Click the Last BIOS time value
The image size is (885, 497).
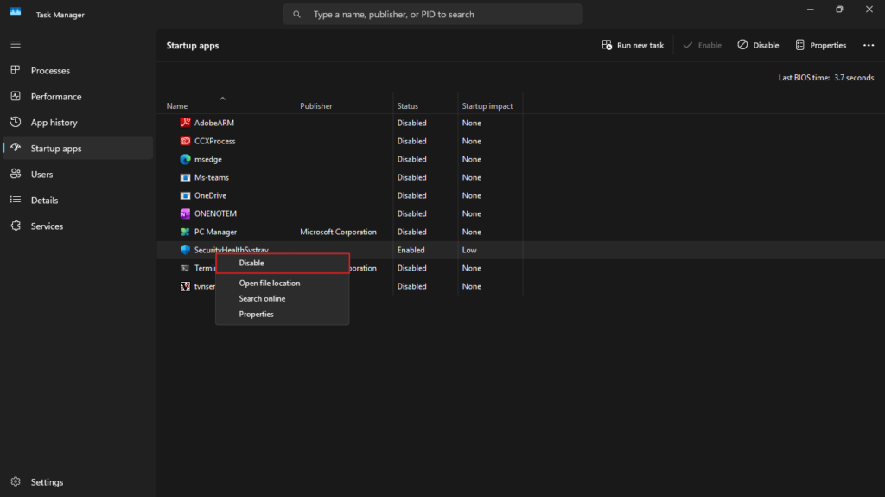click(x=854, y=78)
